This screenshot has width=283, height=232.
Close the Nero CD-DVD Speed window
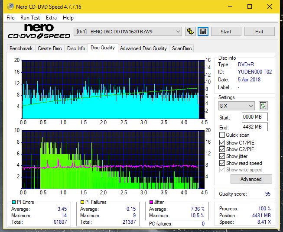[270, 6]
